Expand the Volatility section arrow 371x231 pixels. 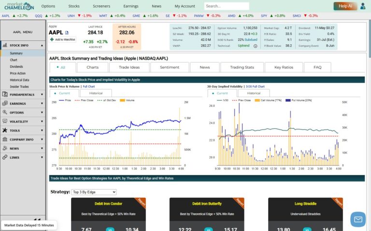[42, 121]
